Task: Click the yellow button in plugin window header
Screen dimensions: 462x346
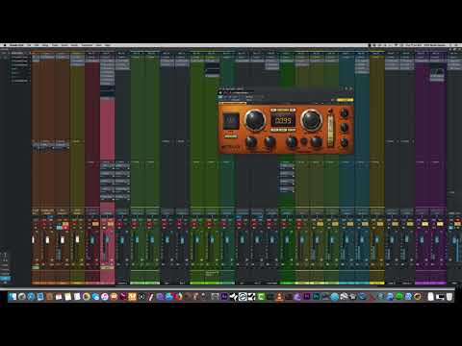Action: [x=345, y=100]
